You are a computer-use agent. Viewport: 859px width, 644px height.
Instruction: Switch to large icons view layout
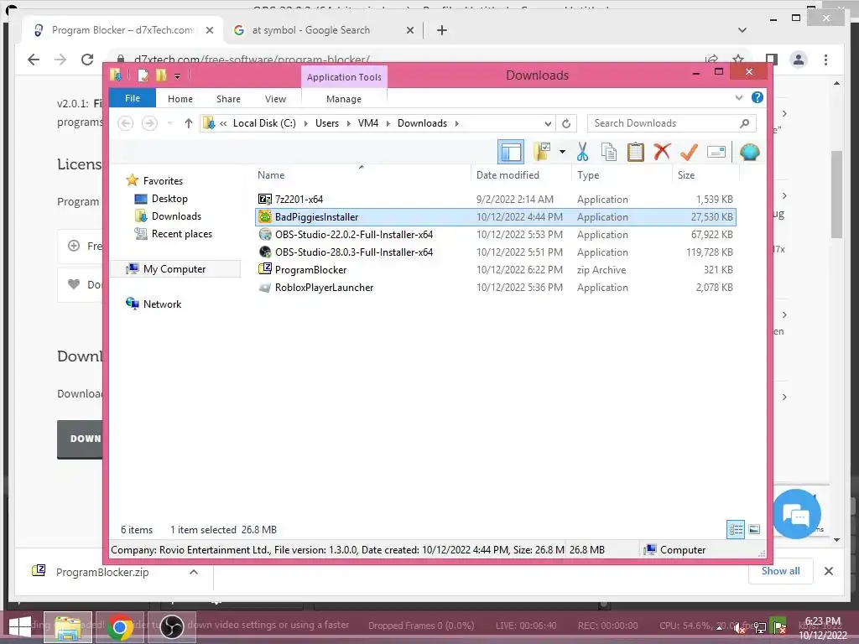click(754, 529)
